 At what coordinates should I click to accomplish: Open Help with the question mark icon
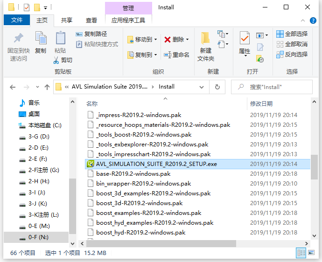pyautogui.click(x=313, y=21)
